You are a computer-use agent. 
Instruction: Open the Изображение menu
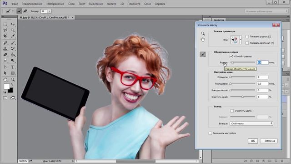[x=55, y=4]
